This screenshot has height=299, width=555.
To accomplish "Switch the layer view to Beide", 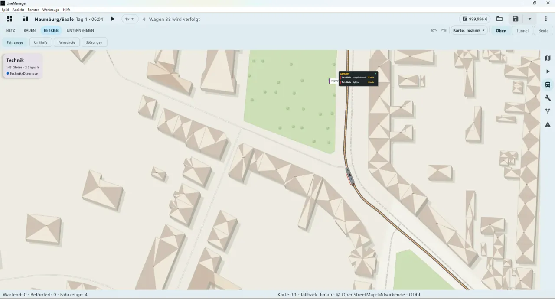I will pyautogui.click(x=543, y=31).
